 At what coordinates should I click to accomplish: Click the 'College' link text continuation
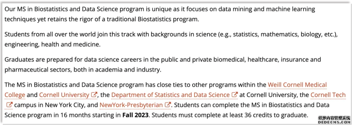[15, 95]
